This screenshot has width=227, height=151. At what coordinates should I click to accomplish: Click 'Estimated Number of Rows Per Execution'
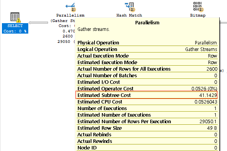(124, 122)
